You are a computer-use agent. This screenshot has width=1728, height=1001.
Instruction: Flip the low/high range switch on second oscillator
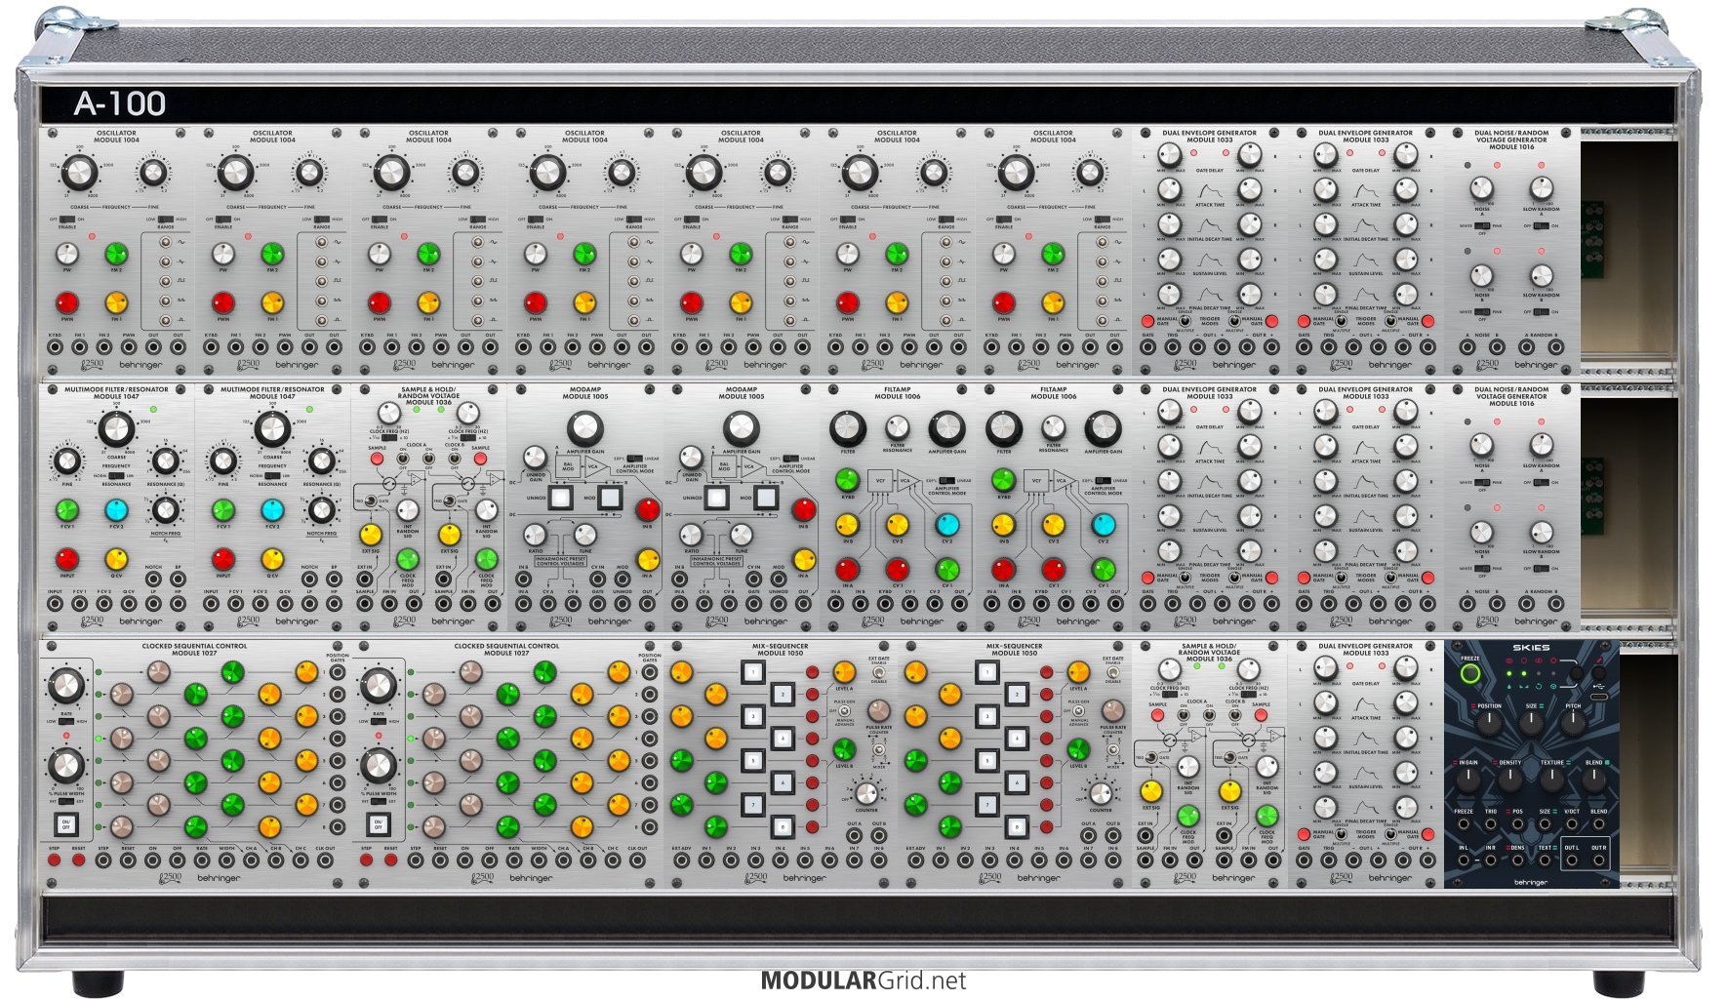pyautogui.click(x=321, y=220)
